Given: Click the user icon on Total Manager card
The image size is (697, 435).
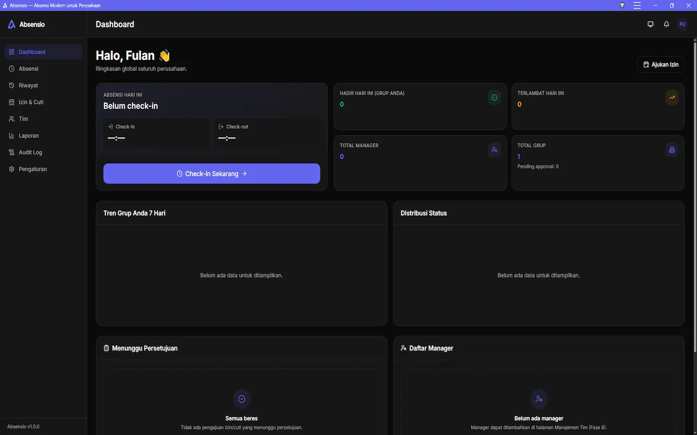Looking at the screenshot, I should pyautogui.click(x=494, y=150).
